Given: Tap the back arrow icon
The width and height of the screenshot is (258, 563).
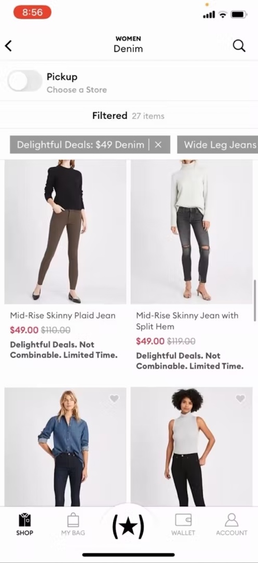Looking at the screenshot, I should [x=9, y=46].
